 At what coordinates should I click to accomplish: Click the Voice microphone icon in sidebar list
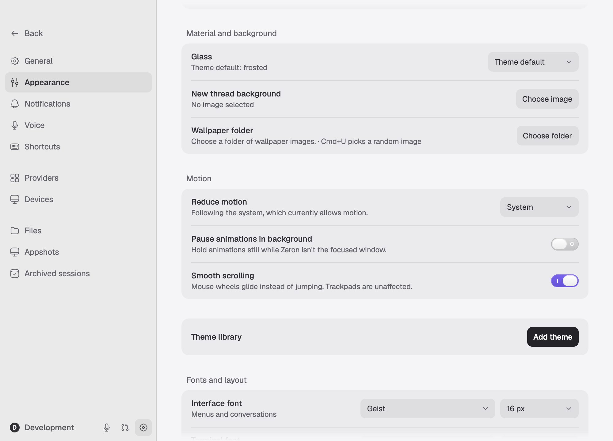pyautogui.click(x=15, y=125)
